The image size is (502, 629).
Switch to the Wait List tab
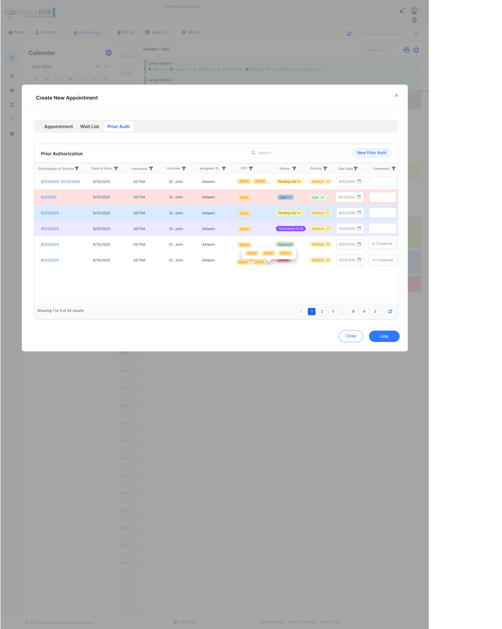[x=90, y=126]
